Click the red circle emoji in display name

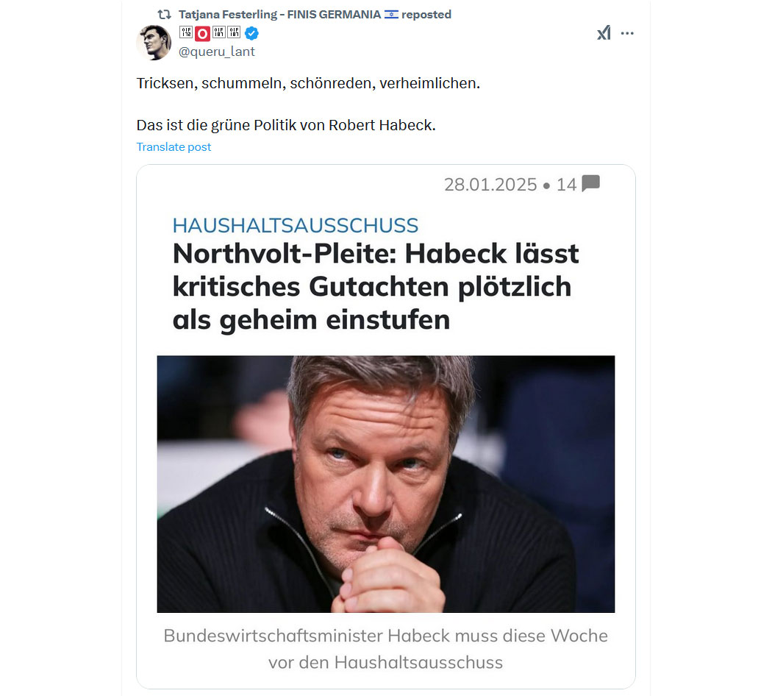tap(202, 34)
